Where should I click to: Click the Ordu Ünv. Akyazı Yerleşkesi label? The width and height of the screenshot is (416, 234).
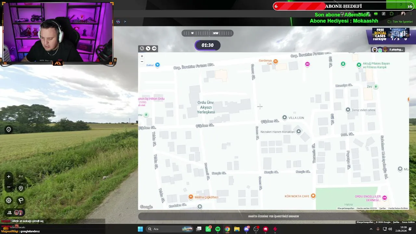(x=206, y=107)
